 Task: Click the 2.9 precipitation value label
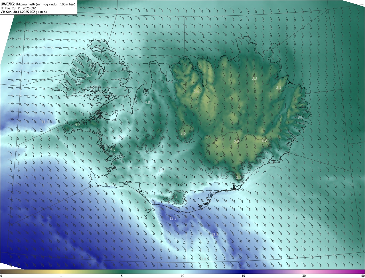click(x=264, y=140)
